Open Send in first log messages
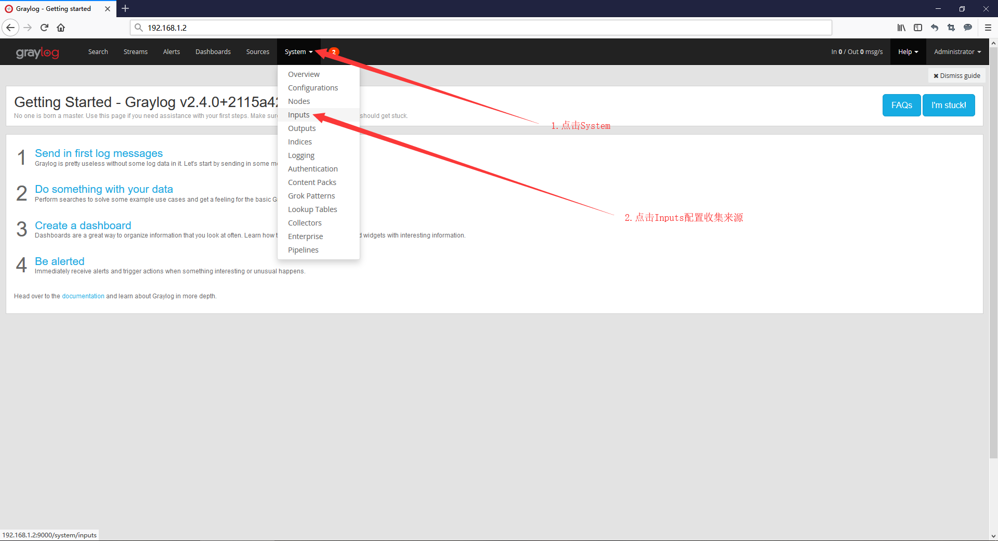 point(99,153)
